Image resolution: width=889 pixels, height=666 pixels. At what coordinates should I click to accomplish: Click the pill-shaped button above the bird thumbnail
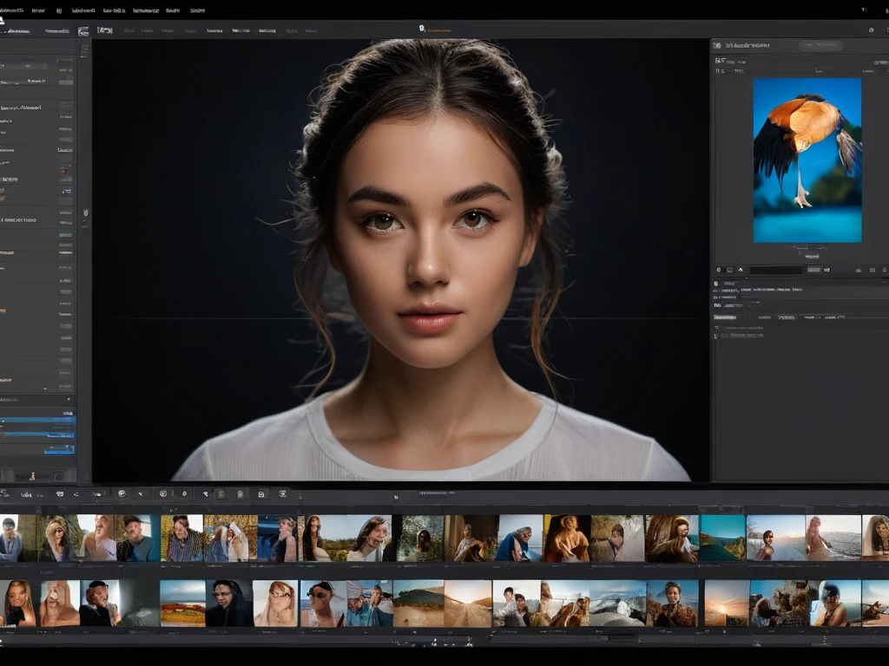pyautogui.click(x=820, y=45)
